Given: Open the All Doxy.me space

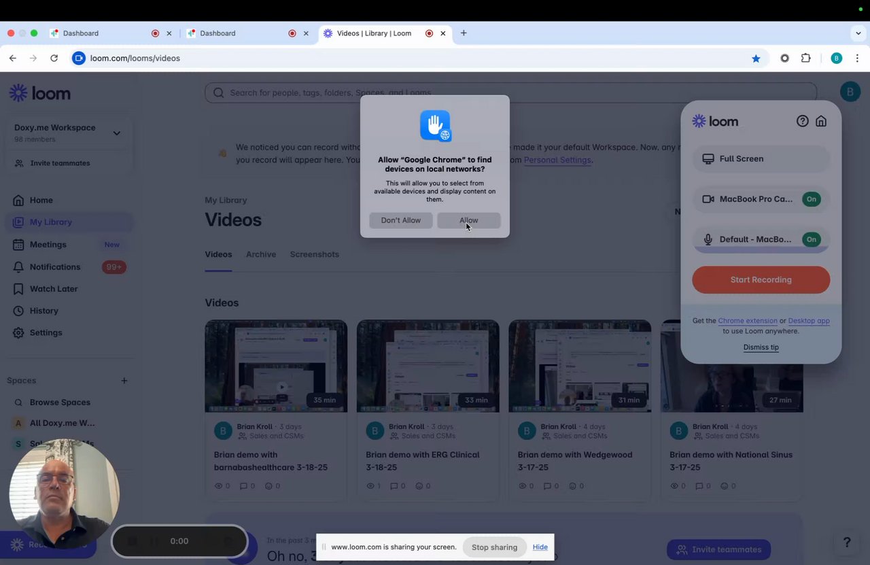Looking at the screenshot, I should tap(61, 423).
